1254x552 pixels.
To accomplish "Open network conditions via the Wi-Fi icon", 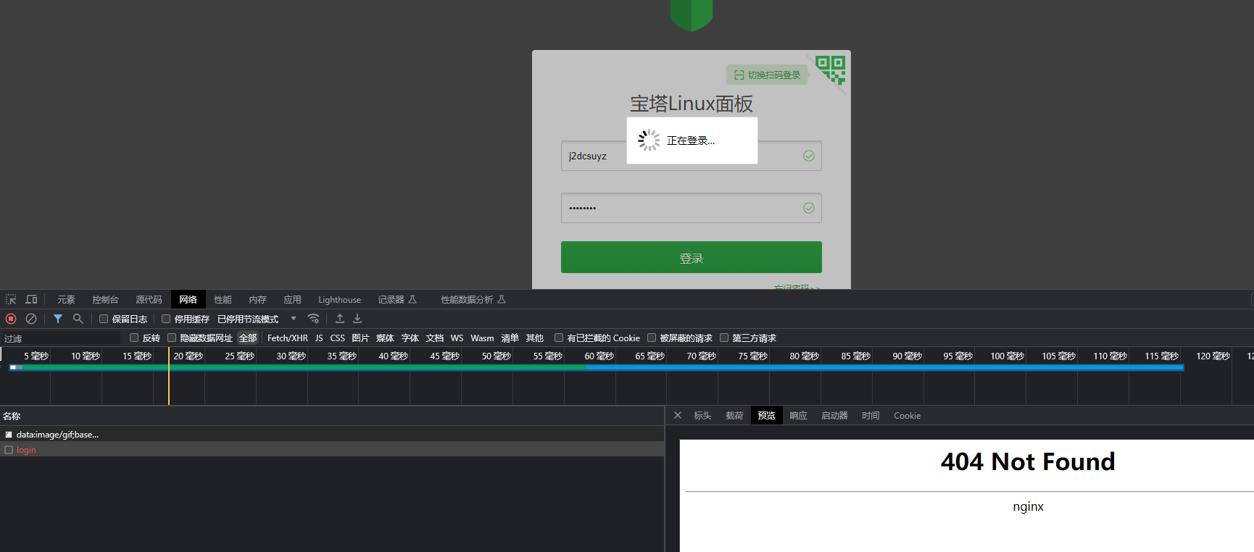I will point(313,319).
